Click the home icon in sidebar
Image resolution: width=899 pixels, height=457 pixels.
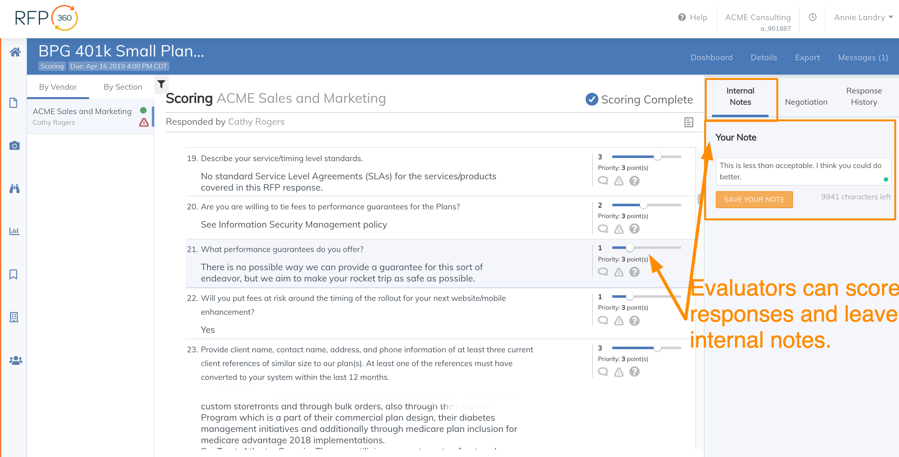(x=15, y=52)
